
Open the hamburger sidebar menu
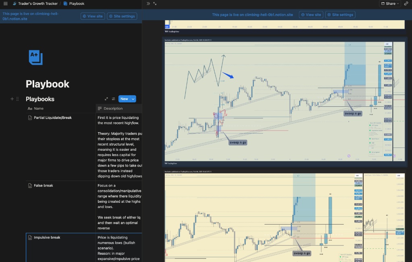6,3
